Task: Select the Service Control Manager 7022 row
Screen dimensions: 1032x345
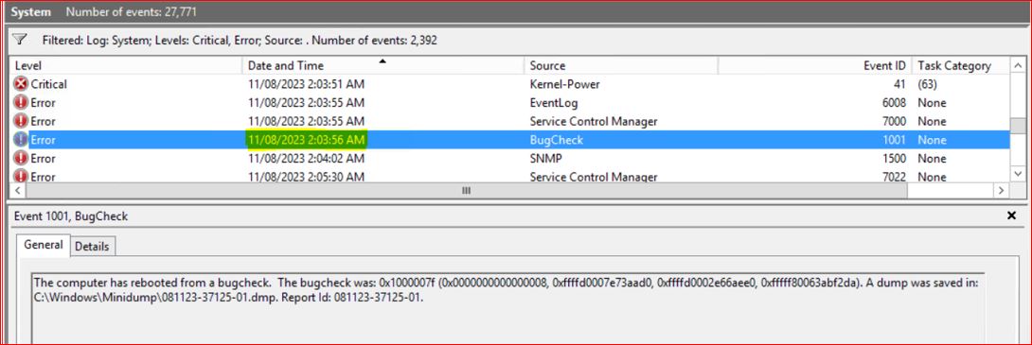Action: click(509, 176)
